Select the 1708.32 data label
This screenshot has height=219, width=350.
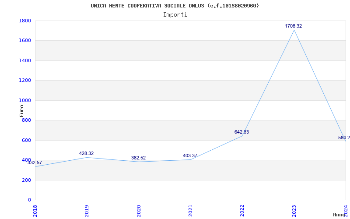[x=293, y=26]
